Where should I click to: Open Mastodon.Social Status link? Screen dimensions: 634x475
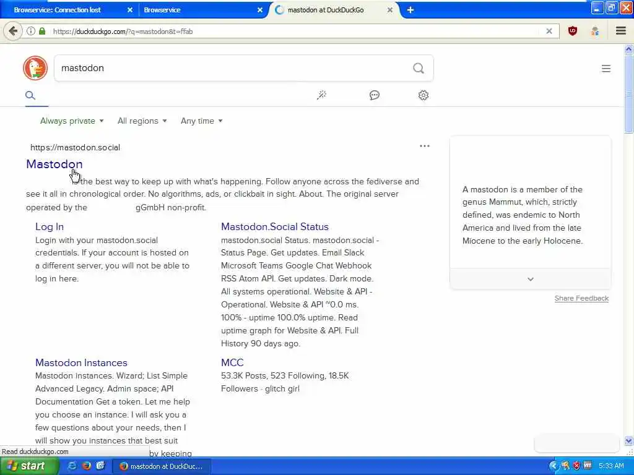tap(274, 226)
